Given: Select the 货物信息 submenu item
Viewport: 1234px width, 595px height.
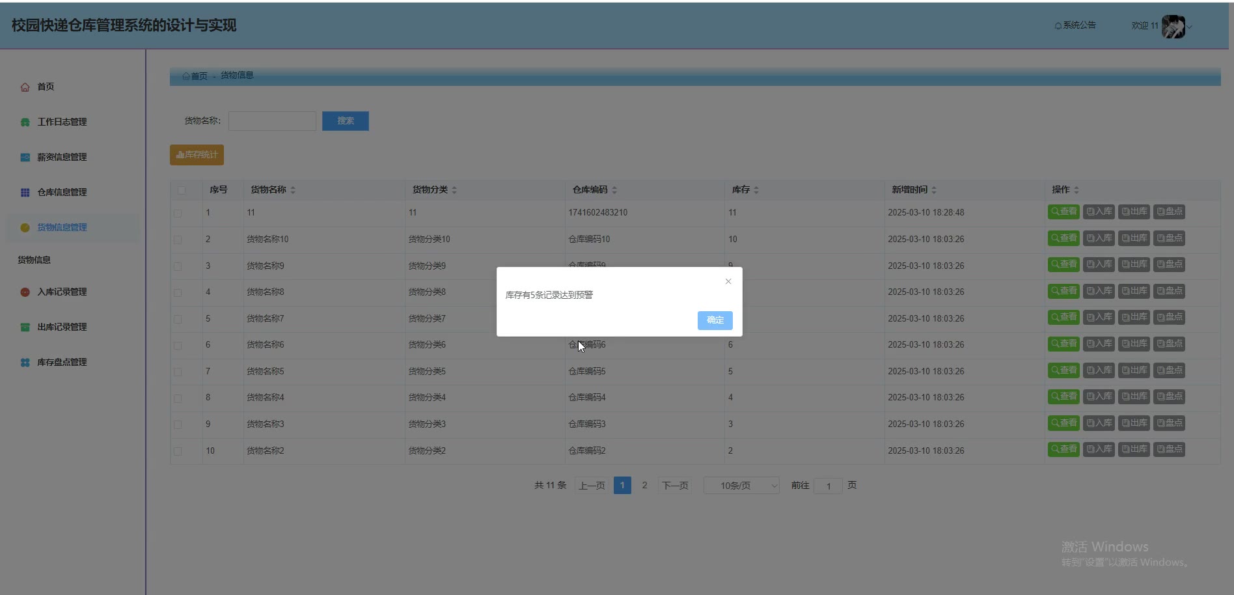Looking at the screenshot, I should [x=34, y=260].
